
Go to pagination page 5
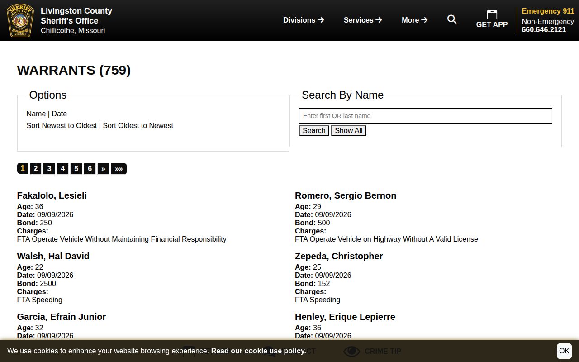click(76, 169)
